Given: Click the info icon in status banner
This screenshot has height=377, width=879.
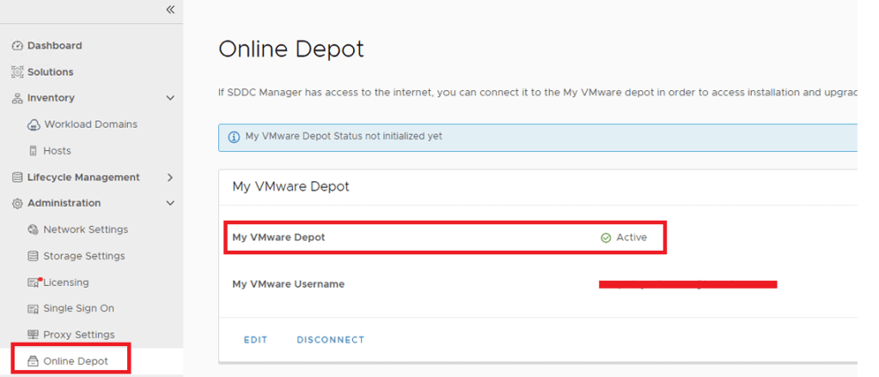Looking at the screenshot, I should [234, 137].
